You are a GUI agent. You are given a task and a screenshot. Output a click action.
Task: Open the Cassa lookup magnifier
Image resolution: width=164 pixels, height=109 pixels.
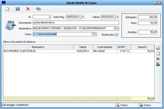[x=95, y=34]
